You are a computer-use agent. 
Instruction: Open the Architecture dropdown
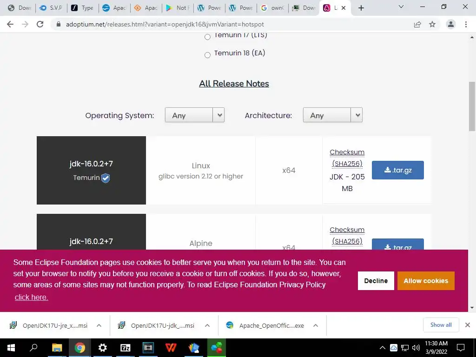click(332, 115)
